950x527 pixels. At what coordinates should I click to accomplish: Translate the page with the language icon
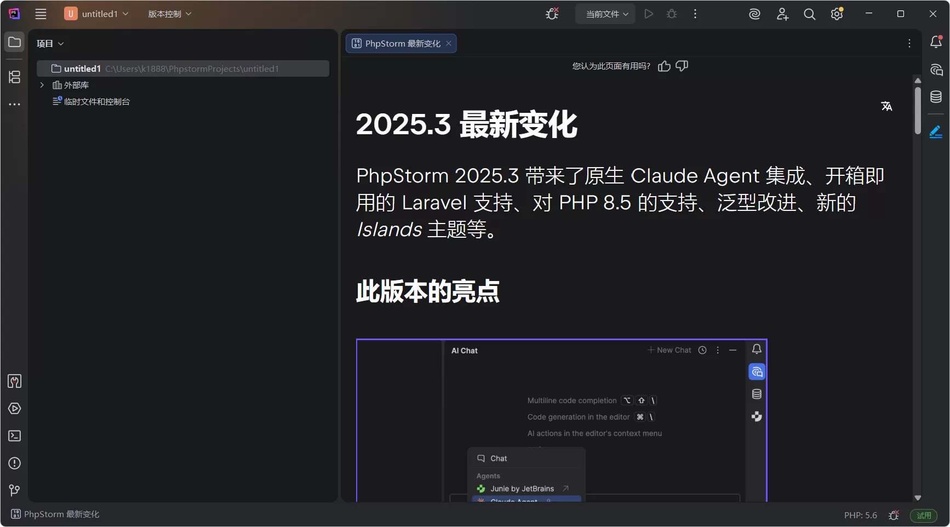(x=887, y=106)
